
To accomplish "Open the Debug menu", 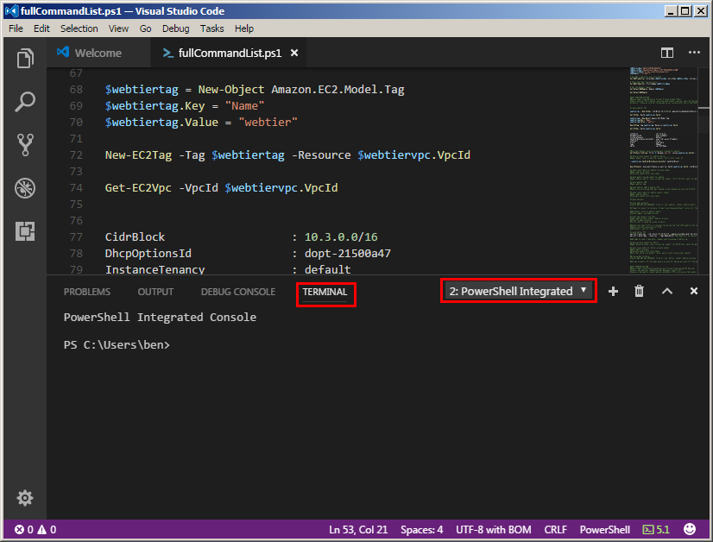I will tap(175, 28).
